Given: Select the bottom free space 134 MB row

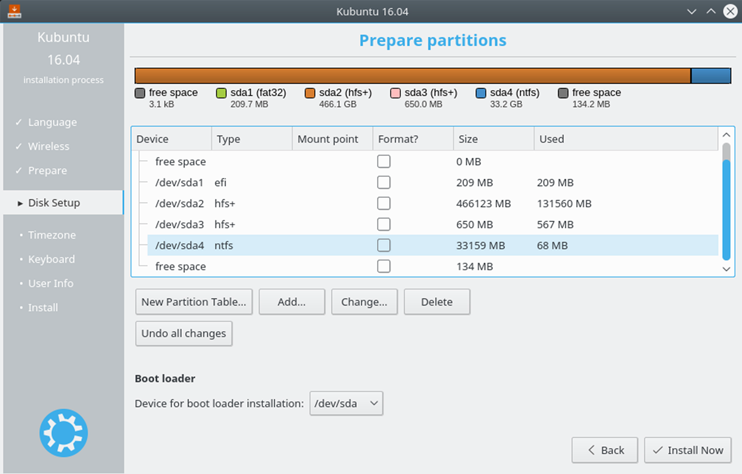Looking at the screenshot, I should click(x=433, y=266).
